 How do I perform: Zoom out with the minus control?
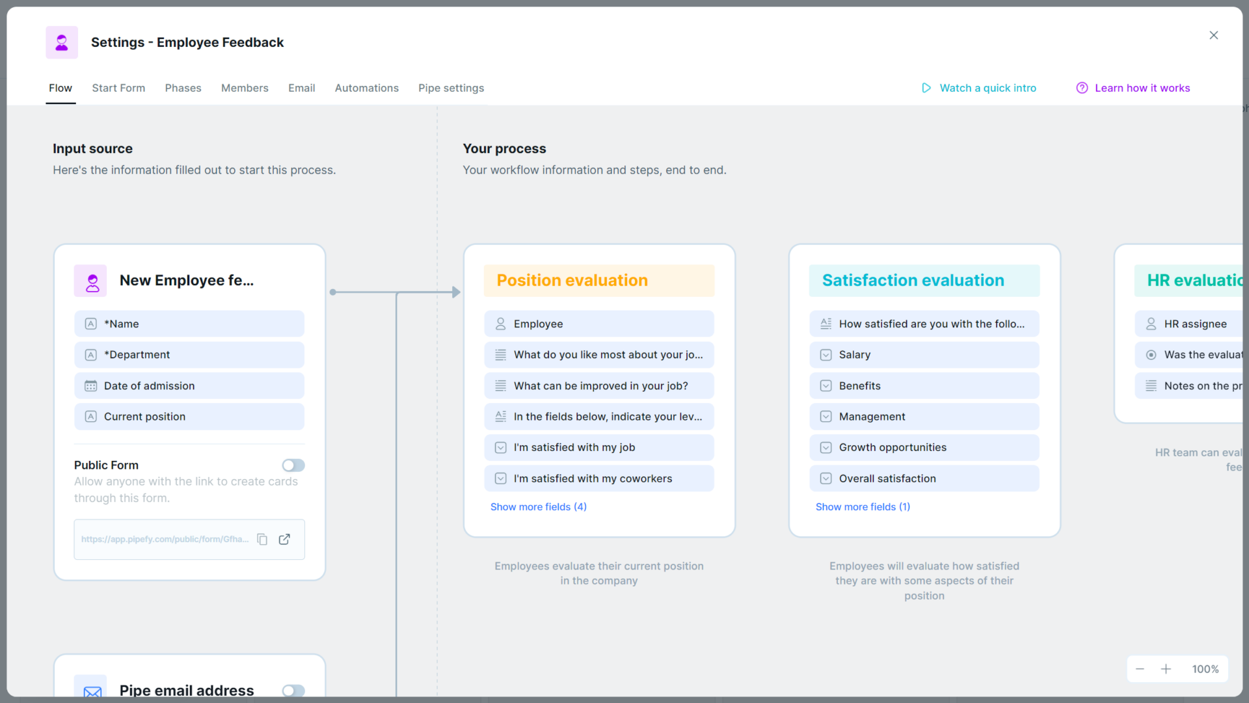[x=1140, y=669]
